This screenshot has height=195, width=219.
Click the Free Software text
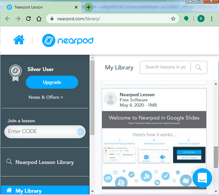pos(134,100)
